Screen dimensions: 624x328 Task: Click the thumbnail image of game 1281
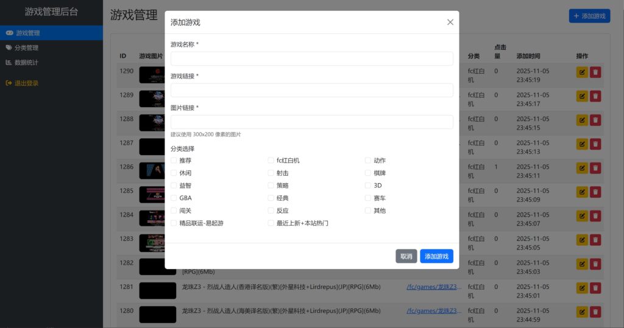tap(158, 291)
